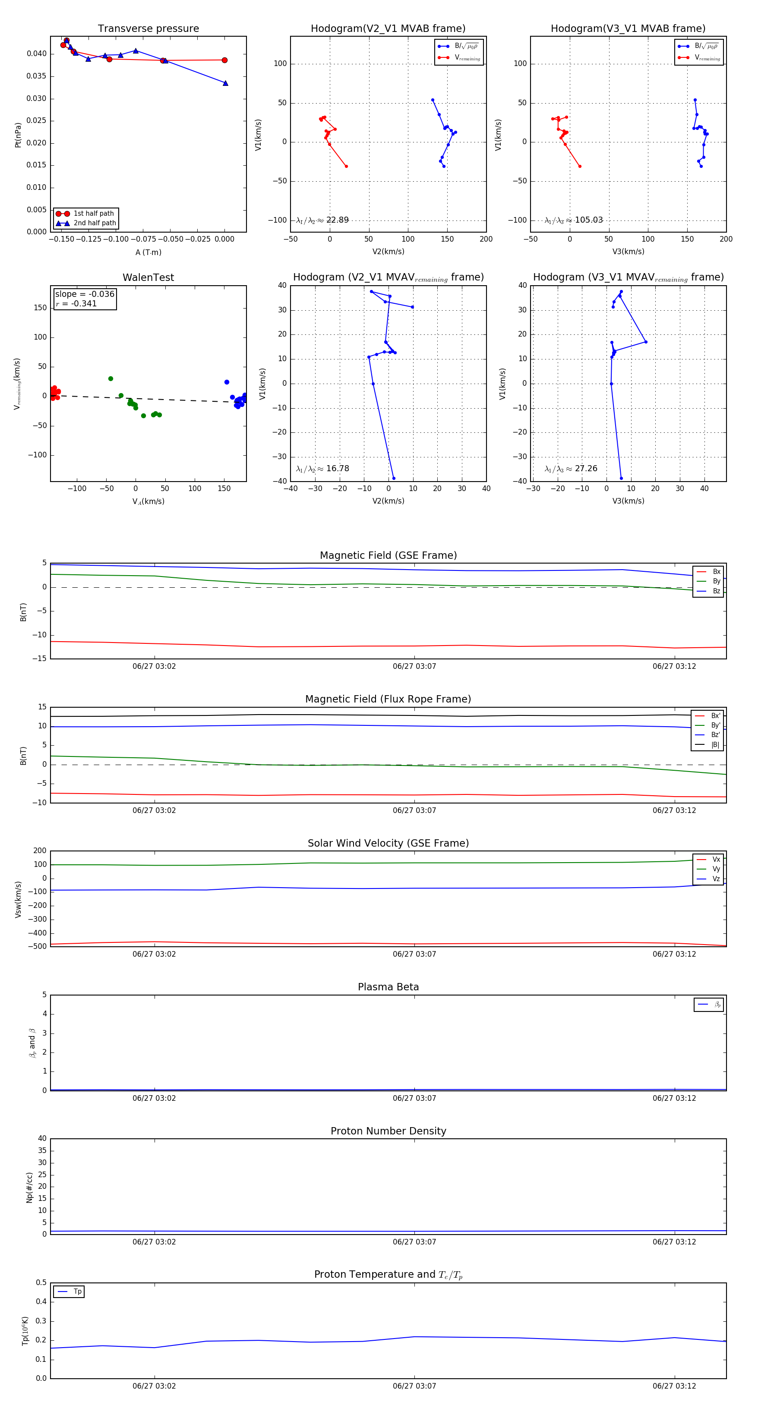The image size is (777, 1424).
Task: Click the "Magnetic Field (GSE Frame)" title
Action: click(388, 555)
